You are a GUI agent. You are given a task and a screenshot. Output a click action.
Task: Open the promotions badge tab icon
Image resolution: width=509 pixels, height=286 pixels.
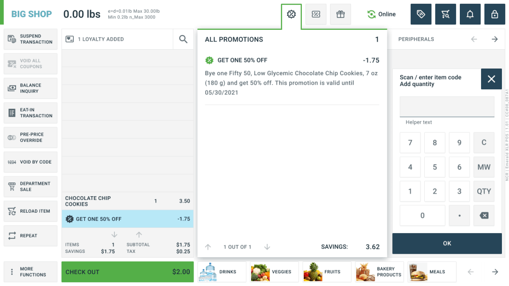291,14
